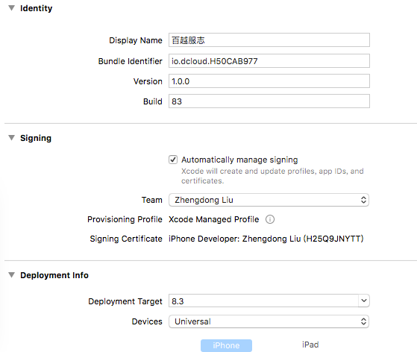The height and width of the screenshot is (352, 417).
Task: Click the Signing Certificate value text
Action: pyautogui.click(x=266, y=239)
